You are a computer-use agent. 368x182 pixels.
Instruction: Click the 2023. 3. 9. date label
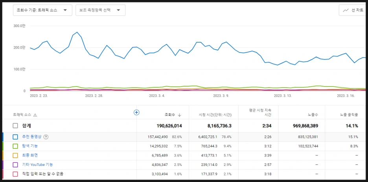[x=221, y=96]
